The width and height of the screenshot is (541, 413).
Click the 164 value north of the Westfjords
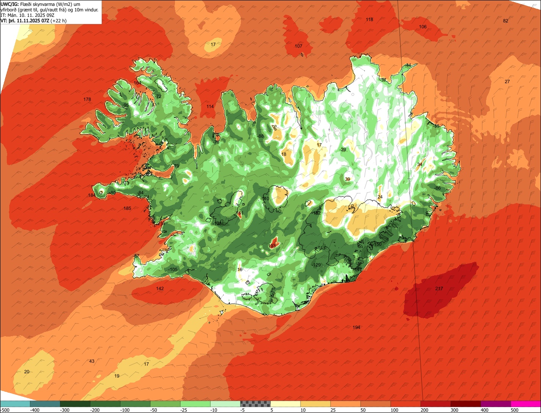point(138,83)
